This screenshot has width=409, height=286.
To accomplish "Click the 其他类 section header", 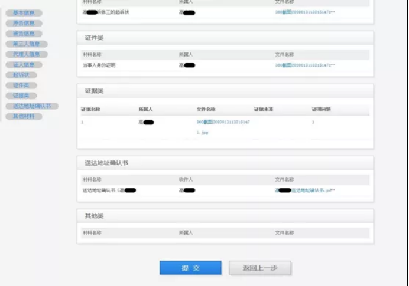I will (x=95, y=216).
